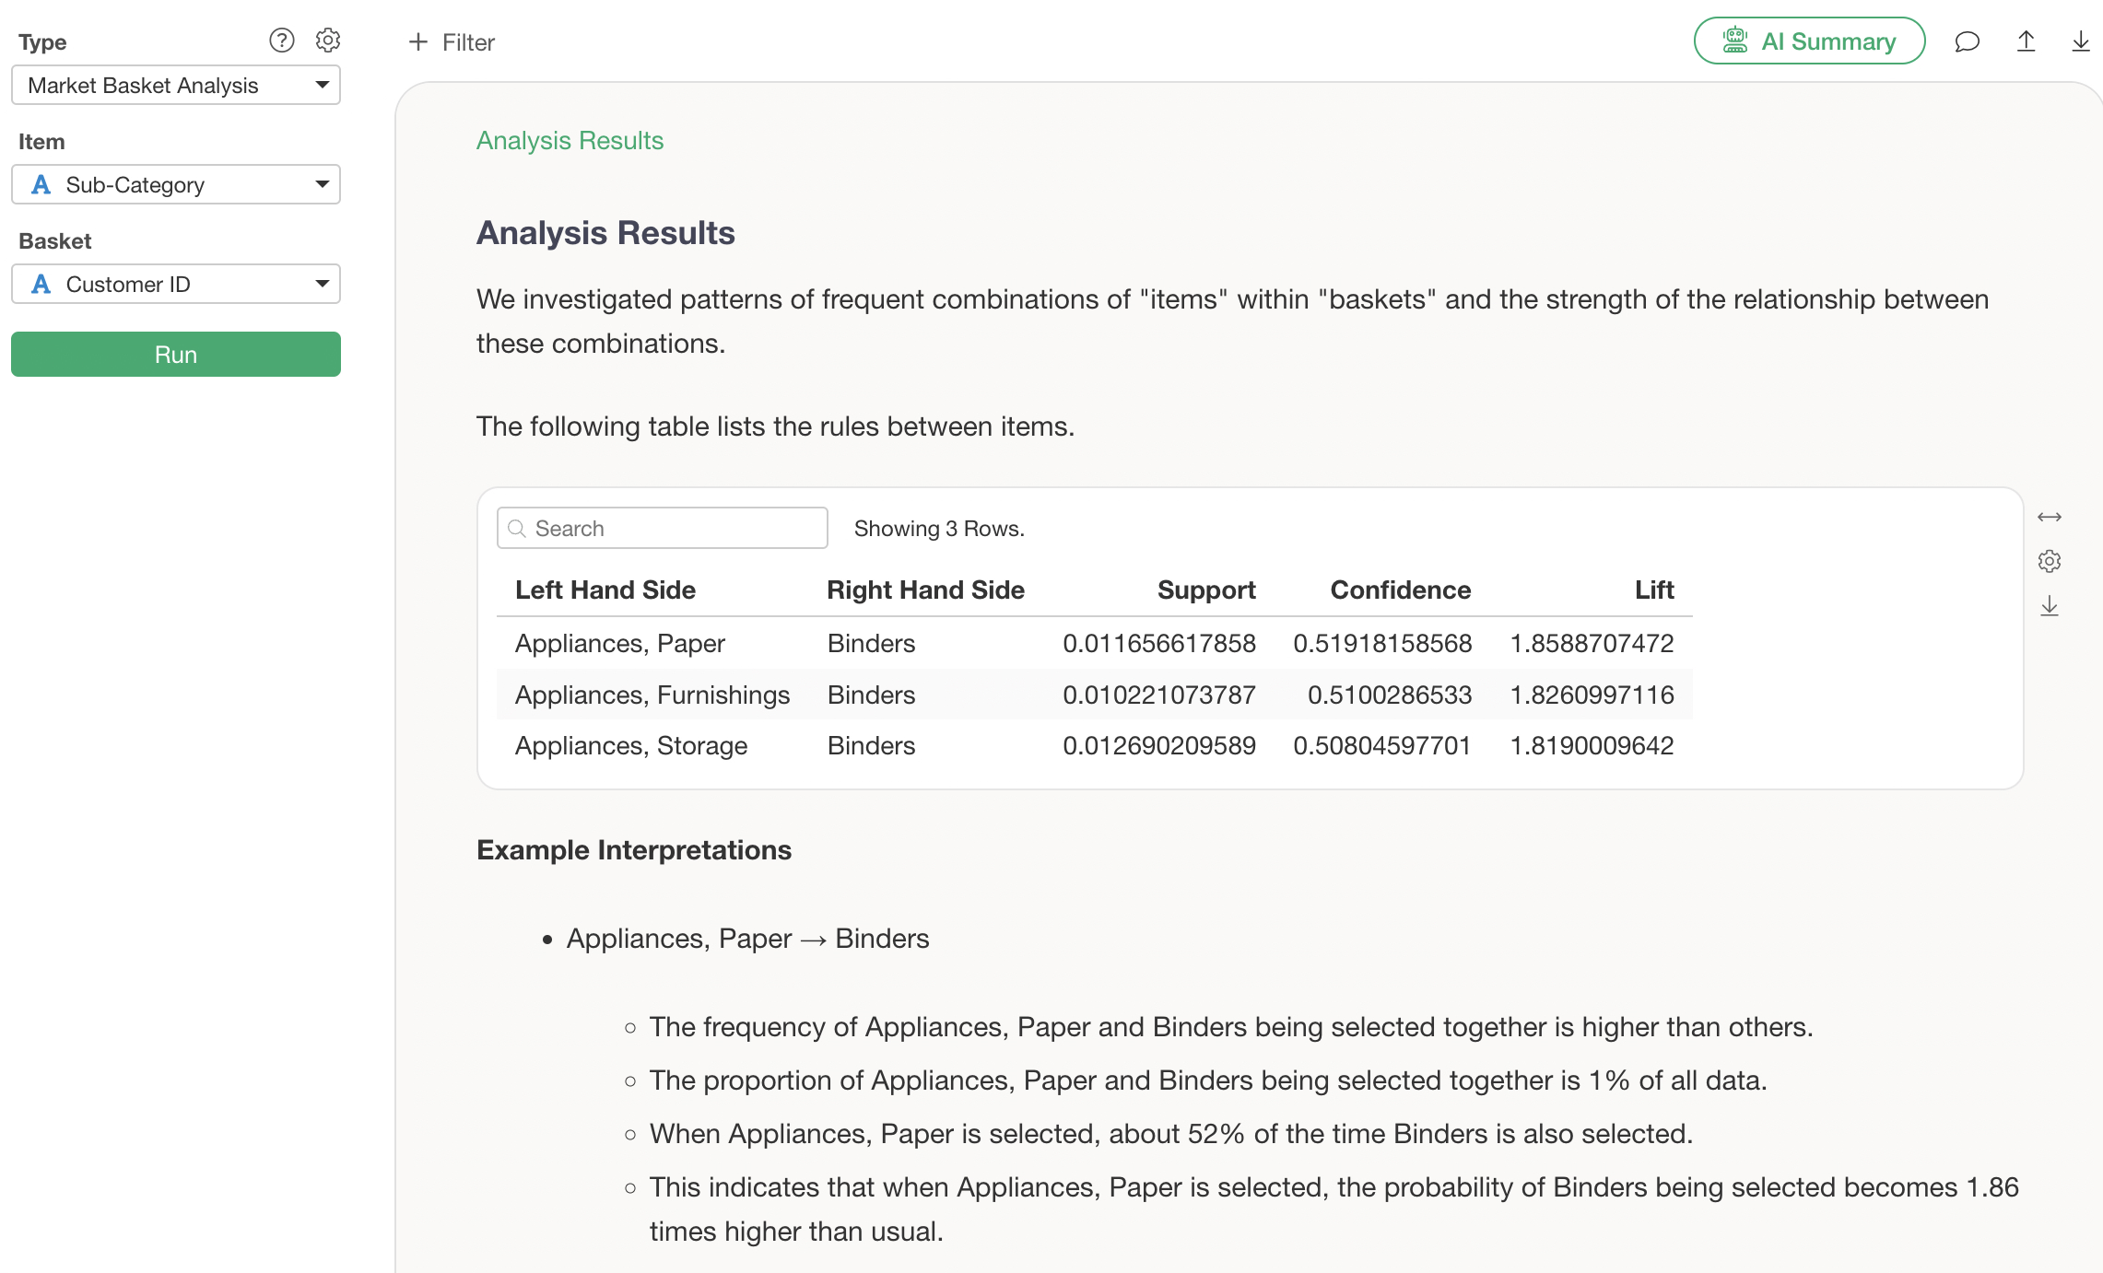Click the plus icon beside Filter
This screenshot has width=2103, height=1273.
pyautogui.click(x=418, y=42)
